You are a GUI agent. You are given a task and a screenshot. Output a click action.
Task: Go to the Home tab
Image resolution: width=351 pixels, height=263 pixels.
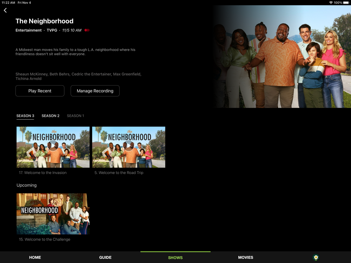[35, 257]
